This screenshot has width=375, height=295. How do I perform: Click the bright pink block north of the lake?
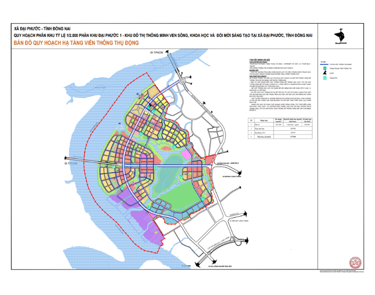[x=186, y=154]
